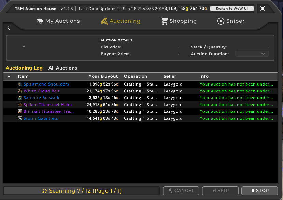The width and height of the screenshot is (283, 200).
Task: Click the Spiked Titansteel Helm item icon
Action: coord(20,105)
